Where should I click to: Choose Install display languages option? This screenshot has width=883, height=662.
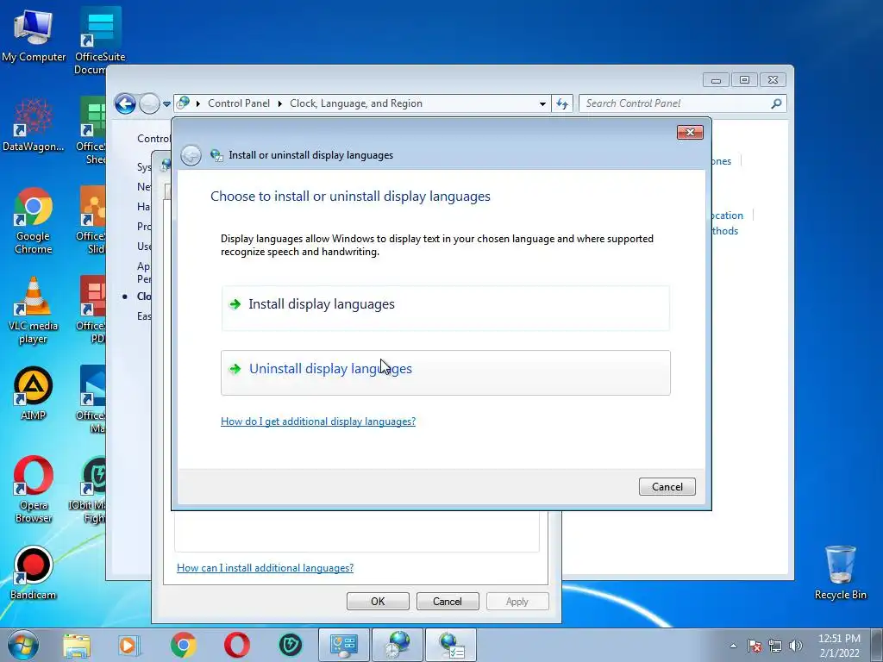[446, 308]
